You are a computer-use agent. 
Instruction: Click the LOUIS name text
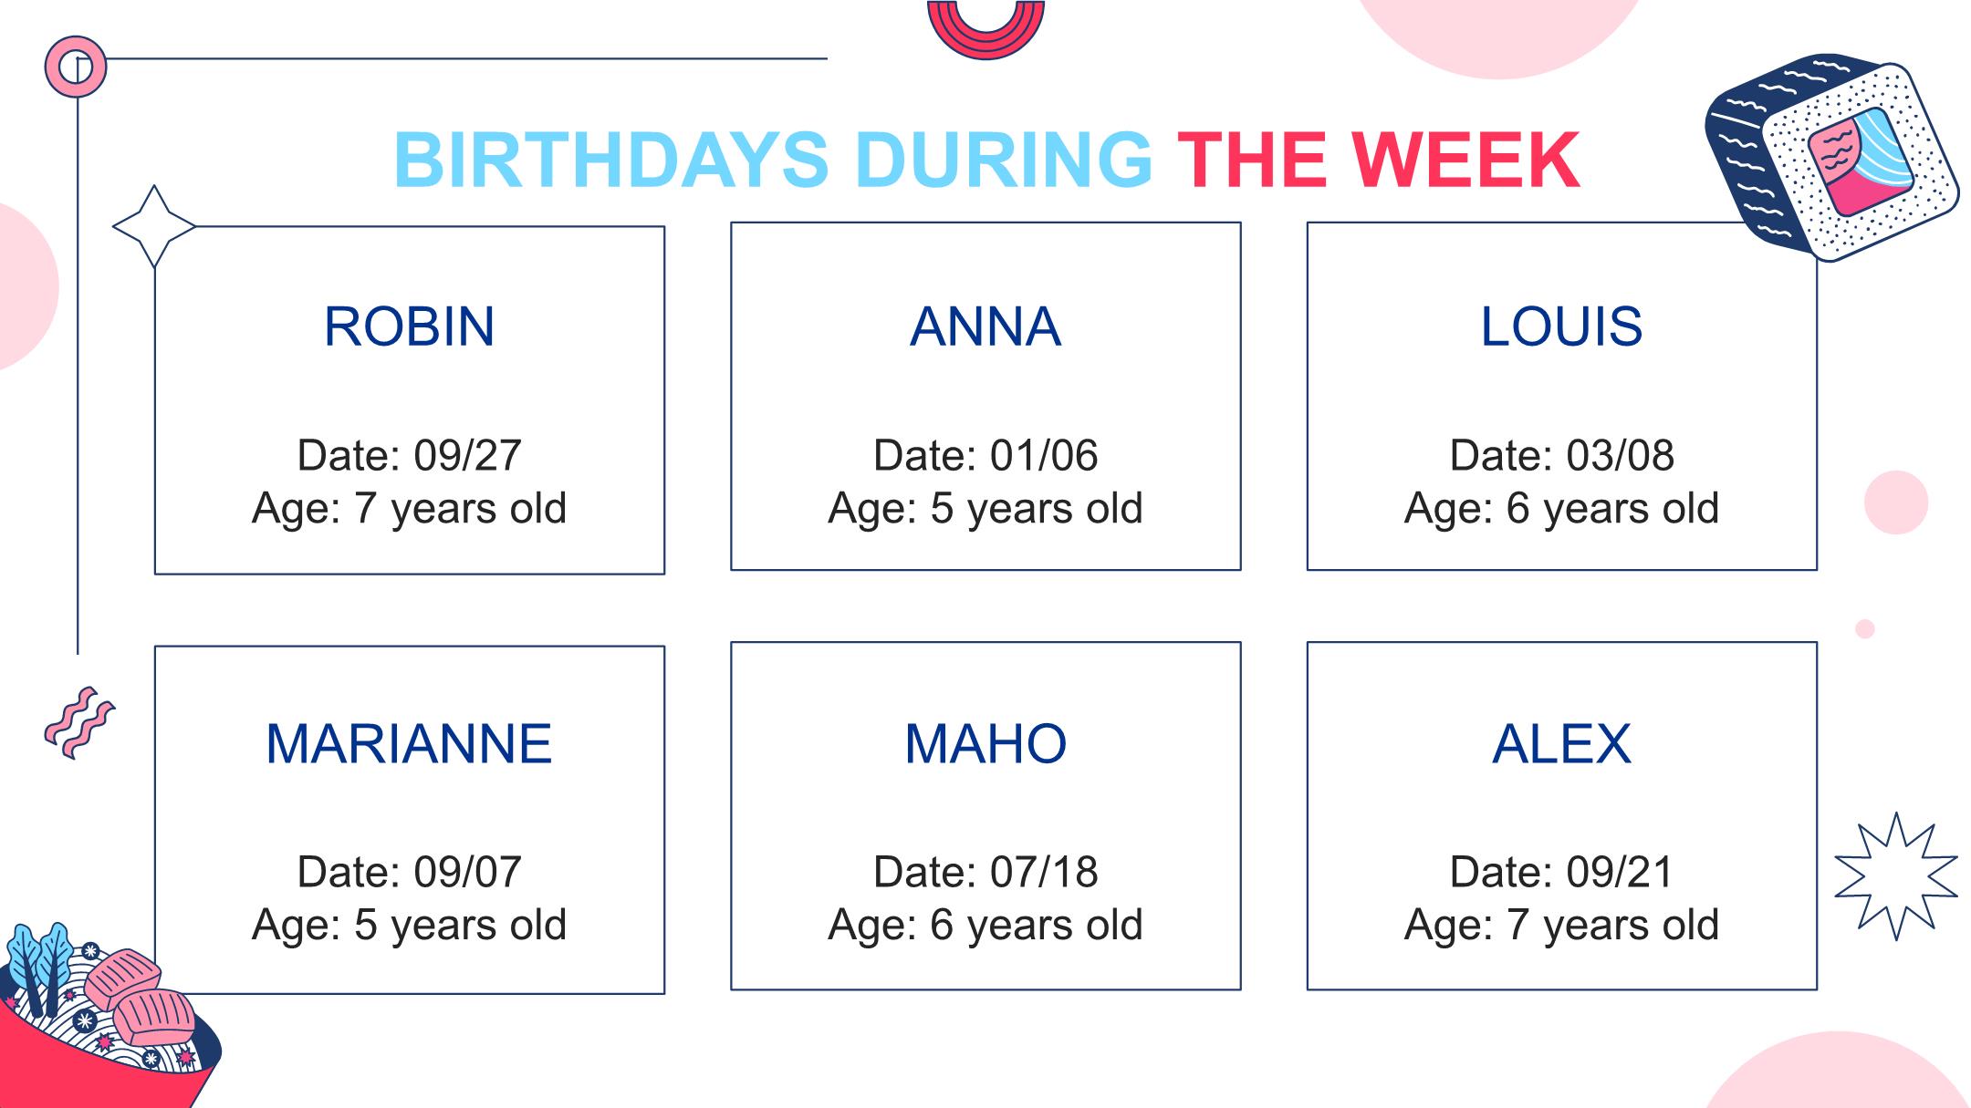1561,326
